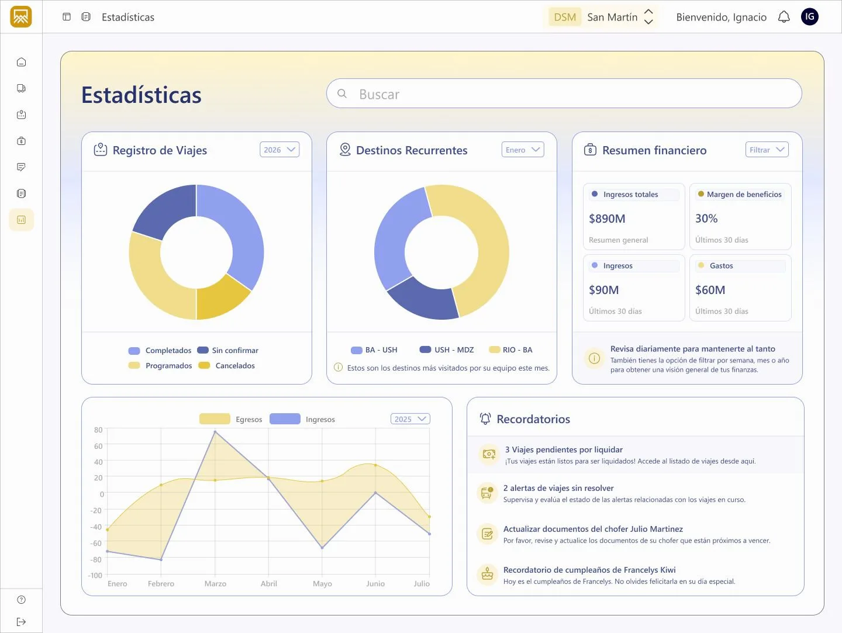842x633 pixels.
Task: Click the logout icon at bottom left
Action: tap(21, 622)
